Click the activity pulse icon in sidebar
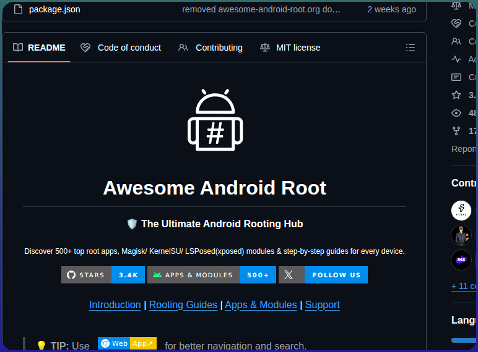Screen dimensions: 478x352 tap(456, 59)
